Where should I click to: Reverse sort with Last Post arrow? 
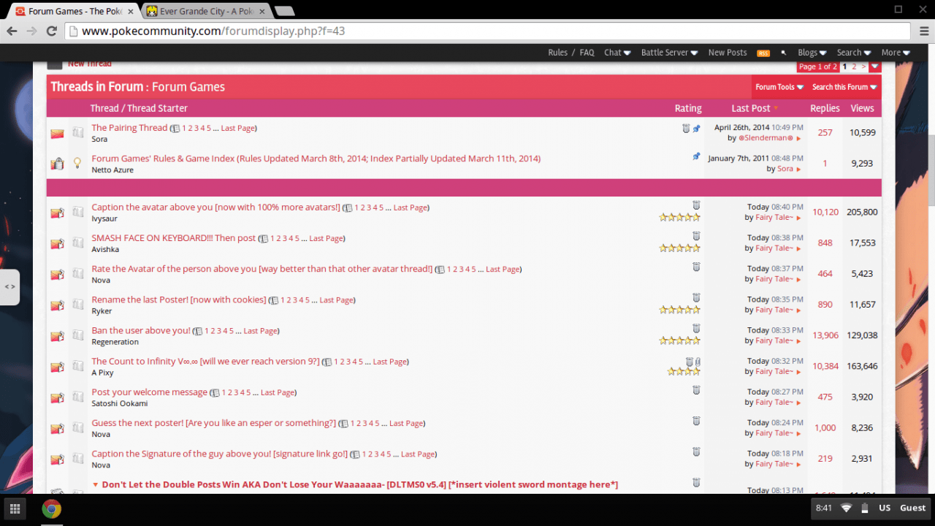pyautogui.click(x=776, y=109)
